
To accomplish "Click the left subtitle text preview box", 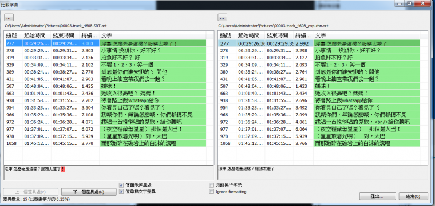I will coord(109,173).
